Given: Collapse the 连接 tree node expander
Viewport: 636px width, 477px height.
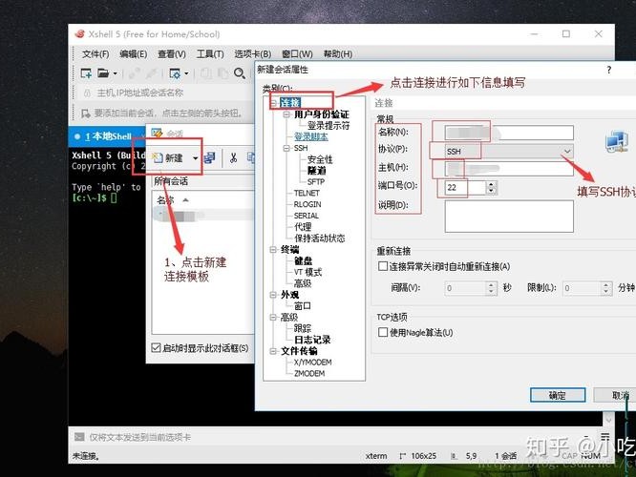Looking at the screenshot, I should [x=274, y=103].
